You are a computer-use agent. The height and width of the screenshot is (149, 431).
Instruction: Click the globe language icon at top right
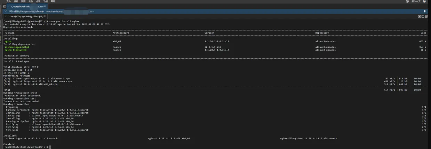pyautogui.click(x=407, y=1)
